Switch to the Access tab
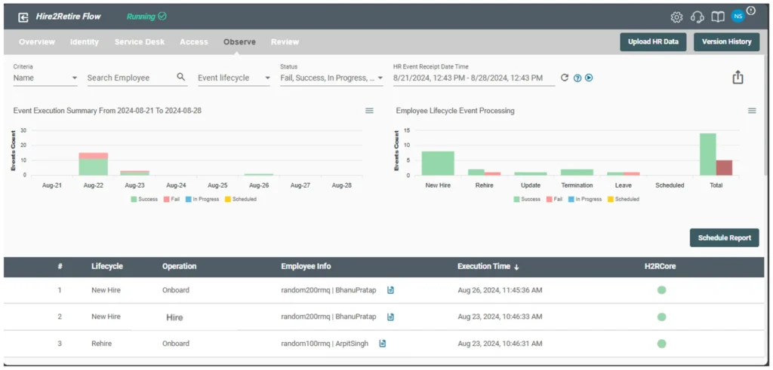773x370 pixels. [194, 41]
